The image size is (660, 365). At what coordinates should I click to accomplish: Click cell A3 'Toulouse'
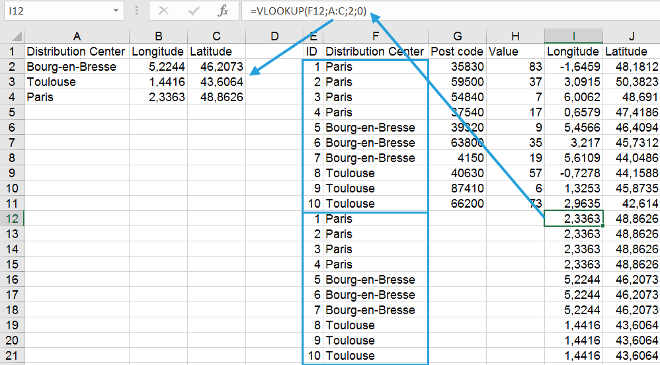77,82
